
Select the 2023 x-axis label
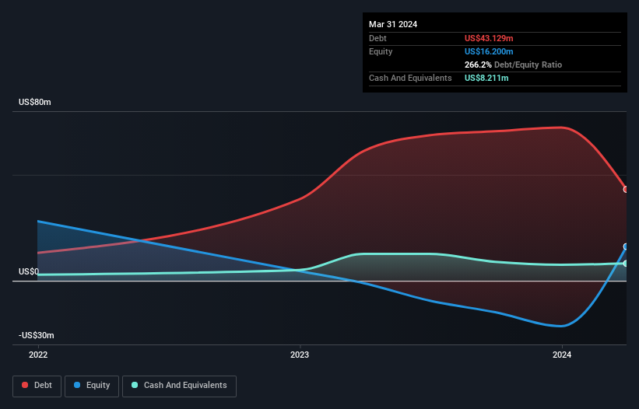click(300, 355)
